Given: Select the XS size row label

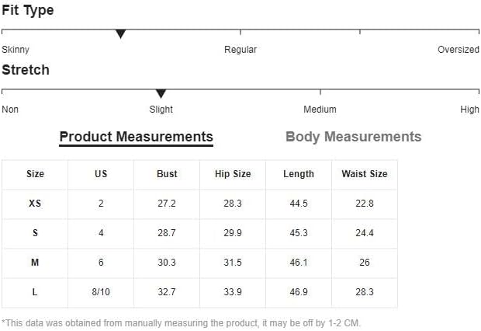Looking at the screenshot, I should click(35, 204).
